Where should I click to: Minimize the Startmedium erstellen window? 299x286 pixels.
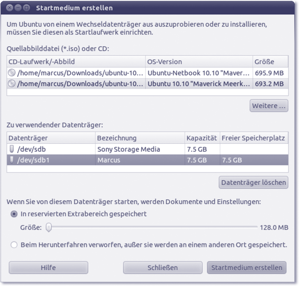[18, 8]
